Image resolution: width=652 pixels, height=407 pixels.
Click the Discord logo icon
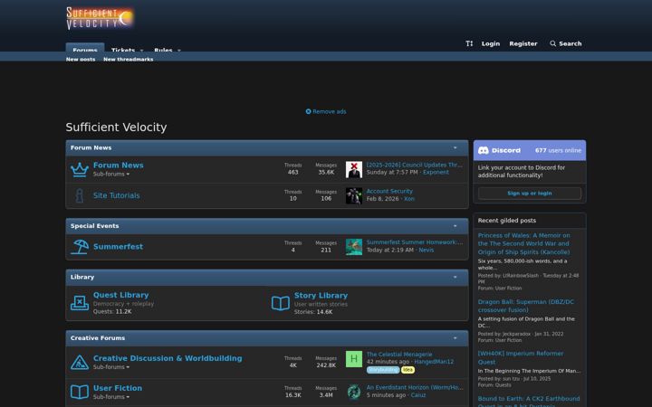tap(484, 150)
